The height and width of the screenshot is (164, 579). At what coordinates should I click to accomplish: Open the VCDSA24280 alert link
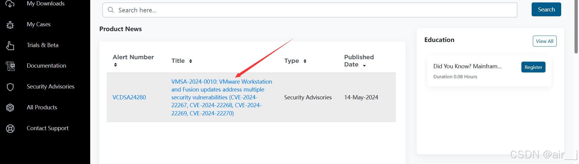click(x=129, y=97)
